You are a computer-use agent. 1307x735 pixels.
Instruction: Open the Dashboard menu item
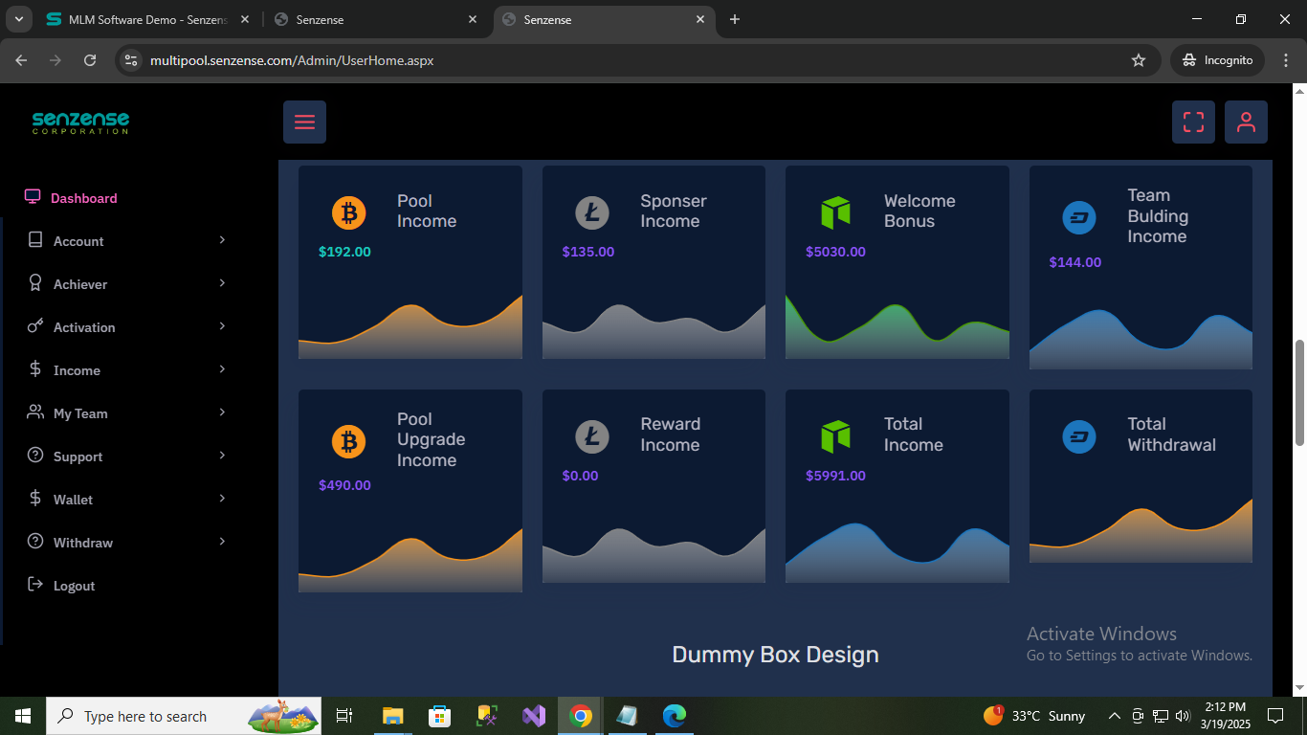pyautogui.click(x=83, y=198)
